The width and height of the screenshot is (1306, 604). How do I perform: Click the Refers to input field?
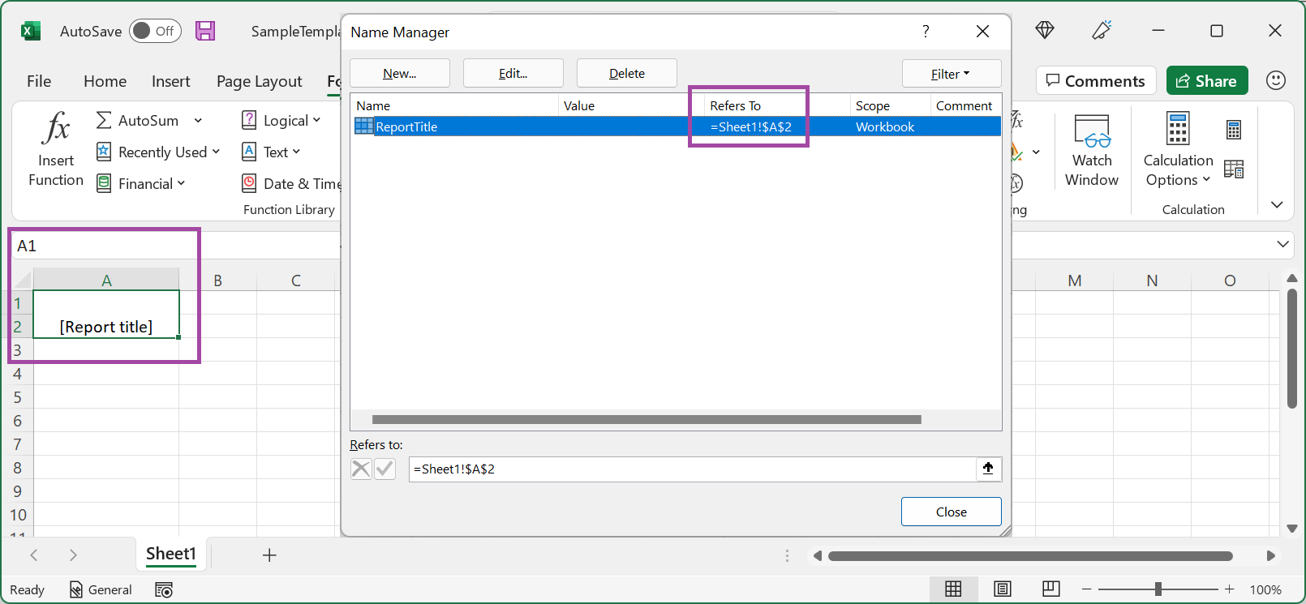coord(692,469)
